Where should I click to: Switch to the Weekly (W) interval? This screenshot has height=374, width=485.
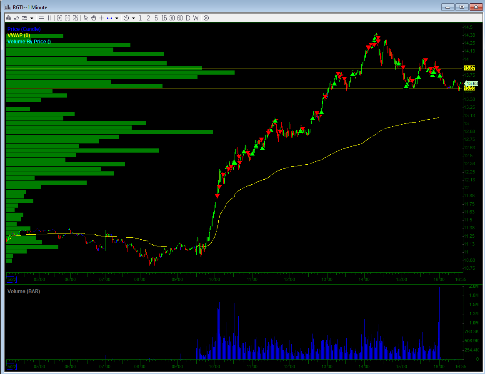196,18
